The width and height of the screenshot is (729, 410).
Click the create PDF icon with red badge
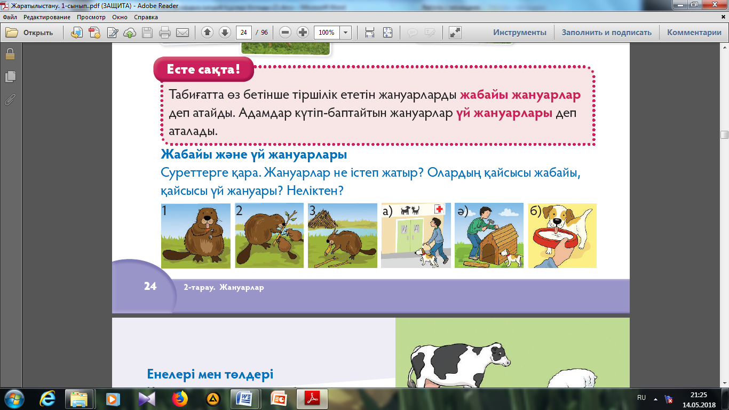[95, 33]
